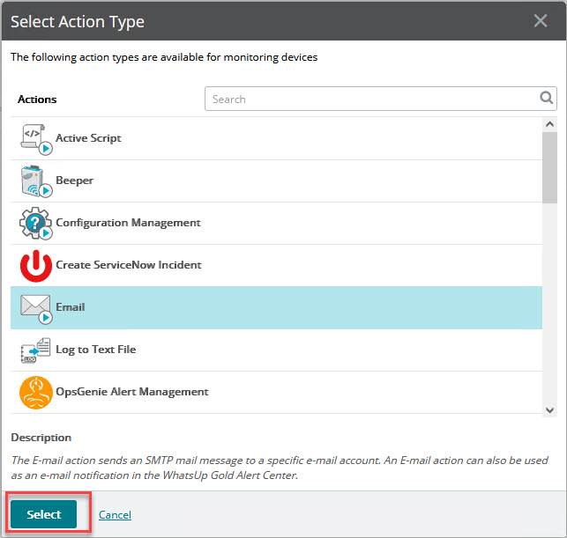
Task: Click the search magnifier icon
Action: coord(546,98)
